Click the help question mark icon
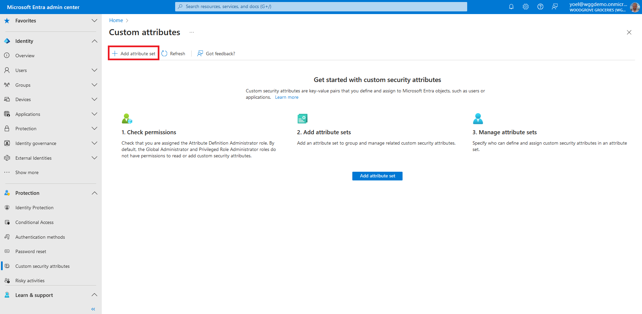642x314 pixels. [540, 7]
